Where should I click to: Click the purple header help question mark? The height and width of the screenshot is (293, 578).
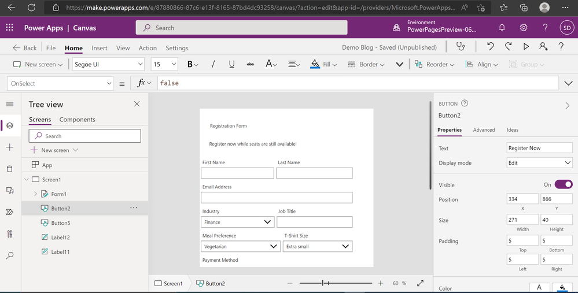(545, 28)
